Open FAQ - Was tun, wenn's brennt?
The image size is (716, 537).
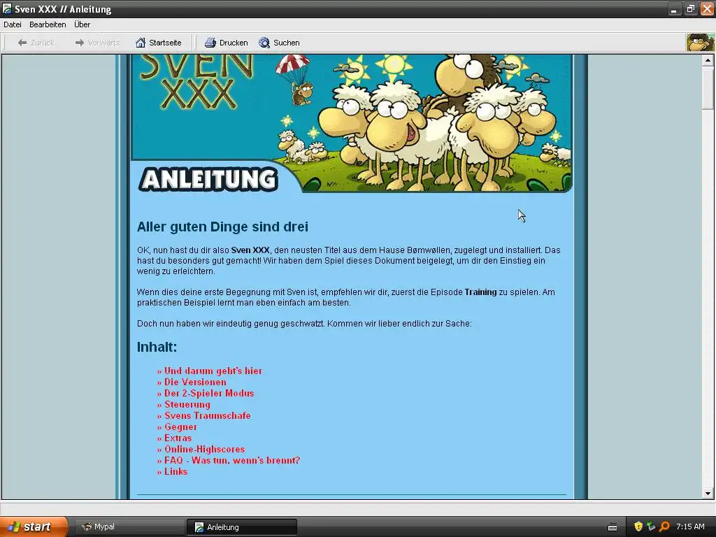[x=232, y=460]
